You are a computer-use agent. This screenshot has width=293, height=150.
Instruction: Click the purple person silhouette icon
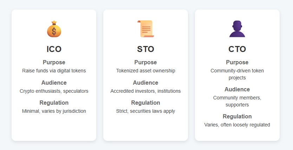(237, 29)
